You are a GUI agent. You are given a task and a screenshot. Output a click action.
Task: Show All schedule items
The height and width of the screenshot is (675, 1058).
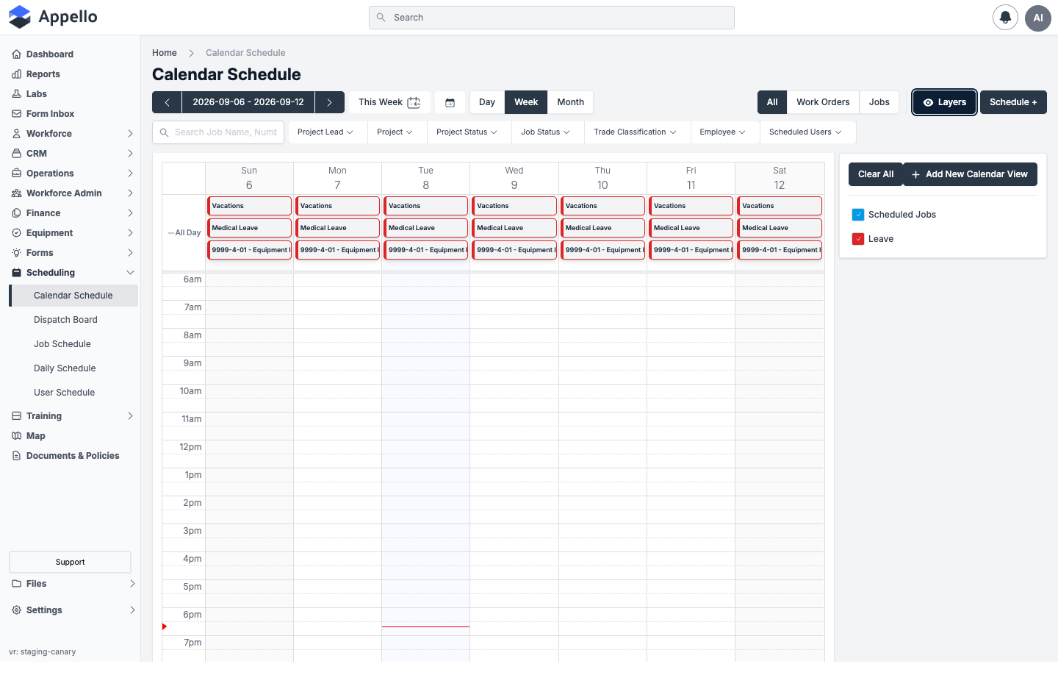tap(772, 102)
